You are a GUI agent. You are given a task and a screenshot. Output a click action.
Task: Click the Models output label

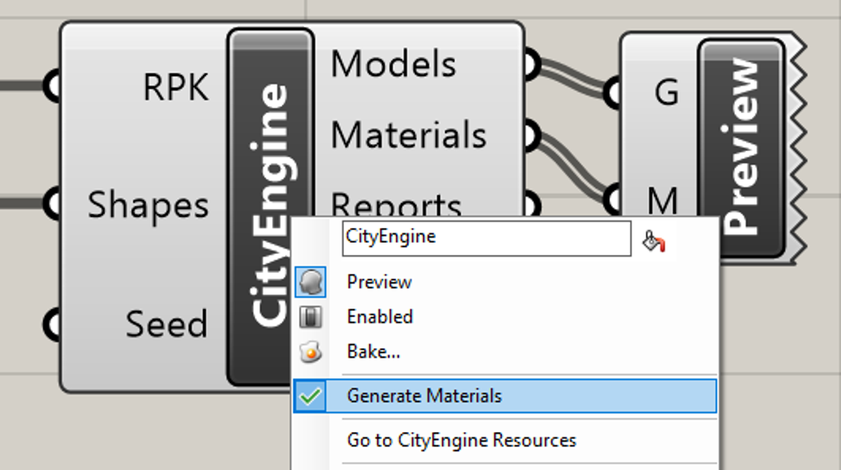coord(393,64)
